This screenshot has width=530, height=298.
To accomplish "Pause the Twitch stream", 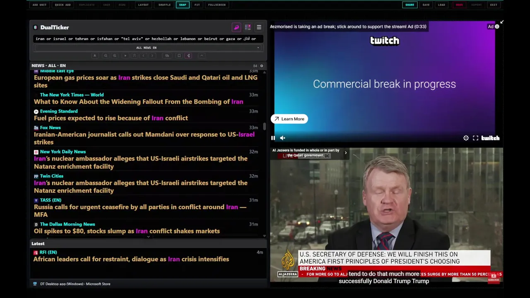I will [273, 138].
